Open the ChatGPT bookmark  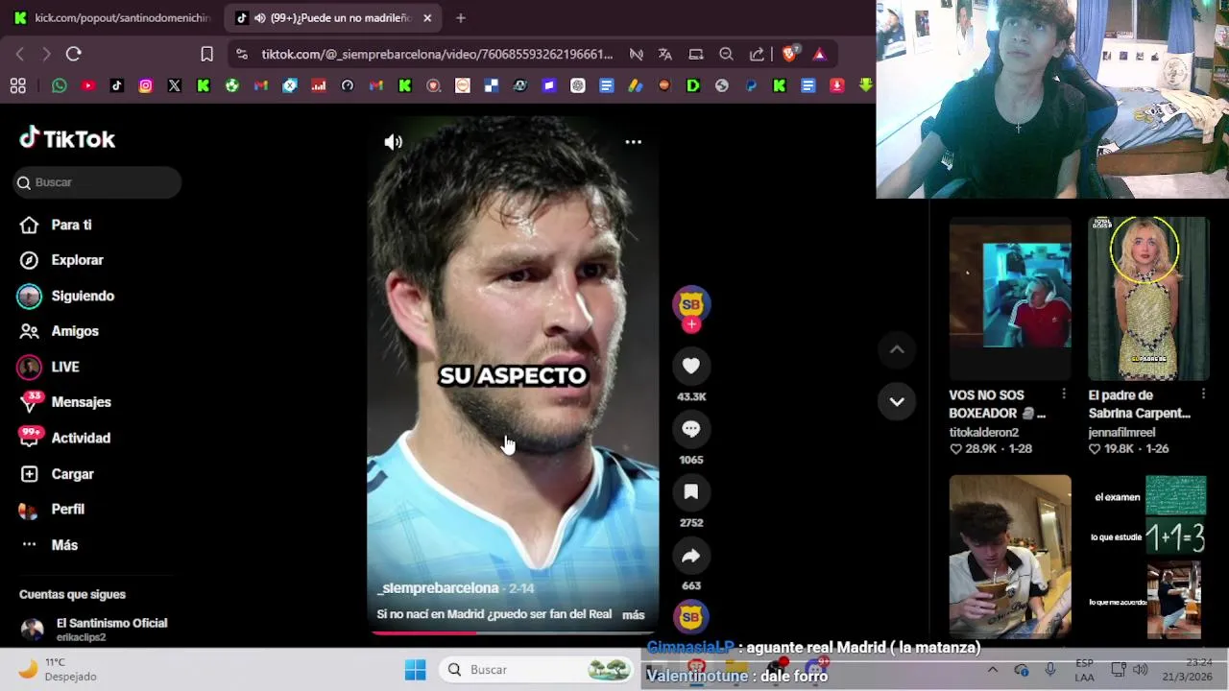578,86
